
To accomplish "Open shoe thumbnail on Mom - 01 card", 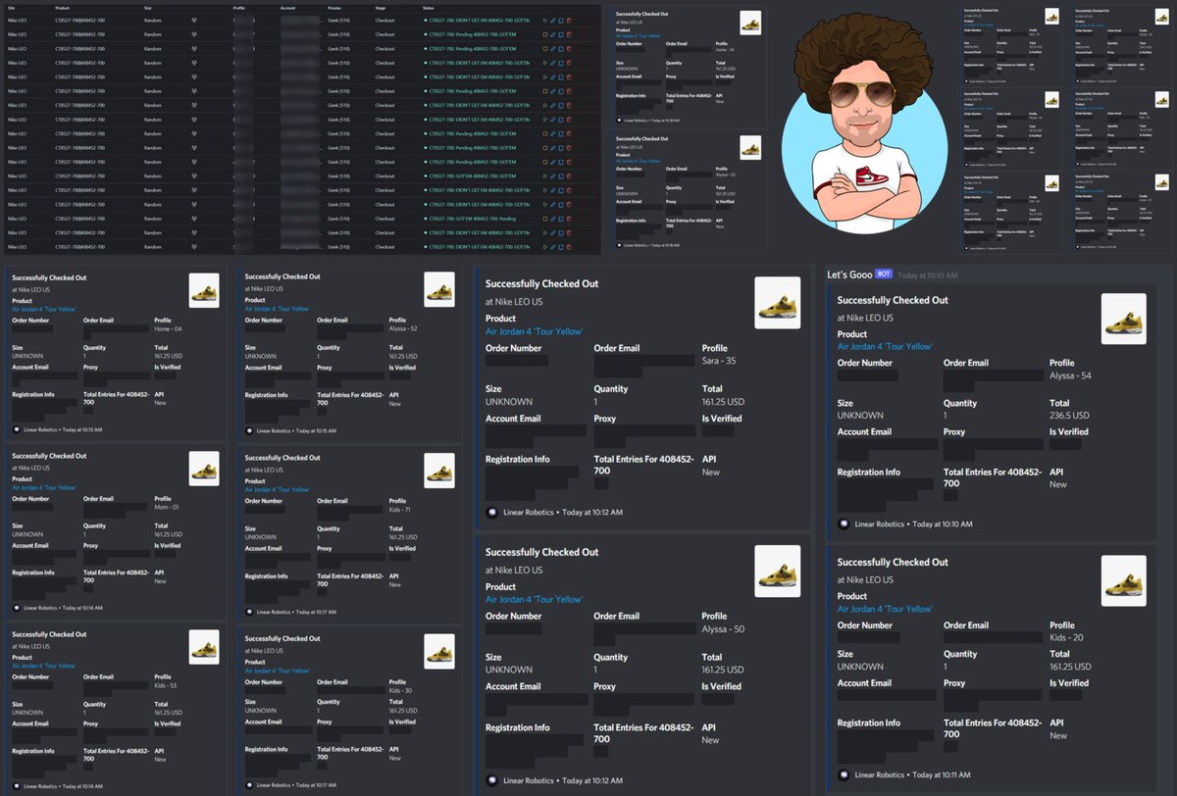I will tap(203, 468).
